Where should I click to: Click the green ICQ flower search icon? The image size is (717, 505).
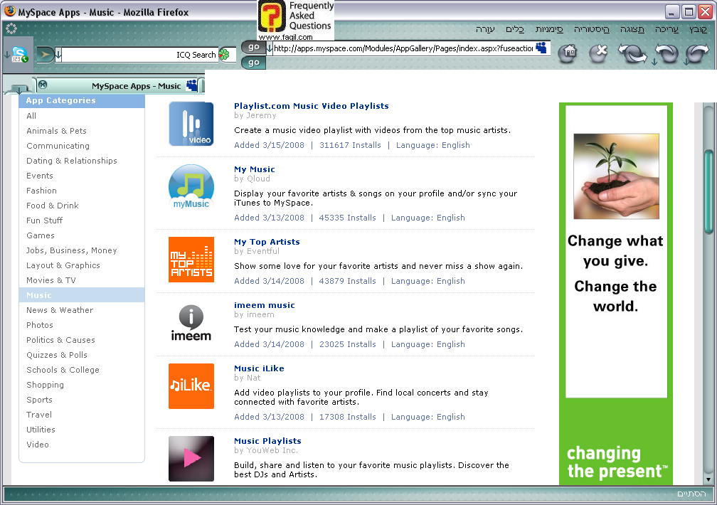point(224,55)
